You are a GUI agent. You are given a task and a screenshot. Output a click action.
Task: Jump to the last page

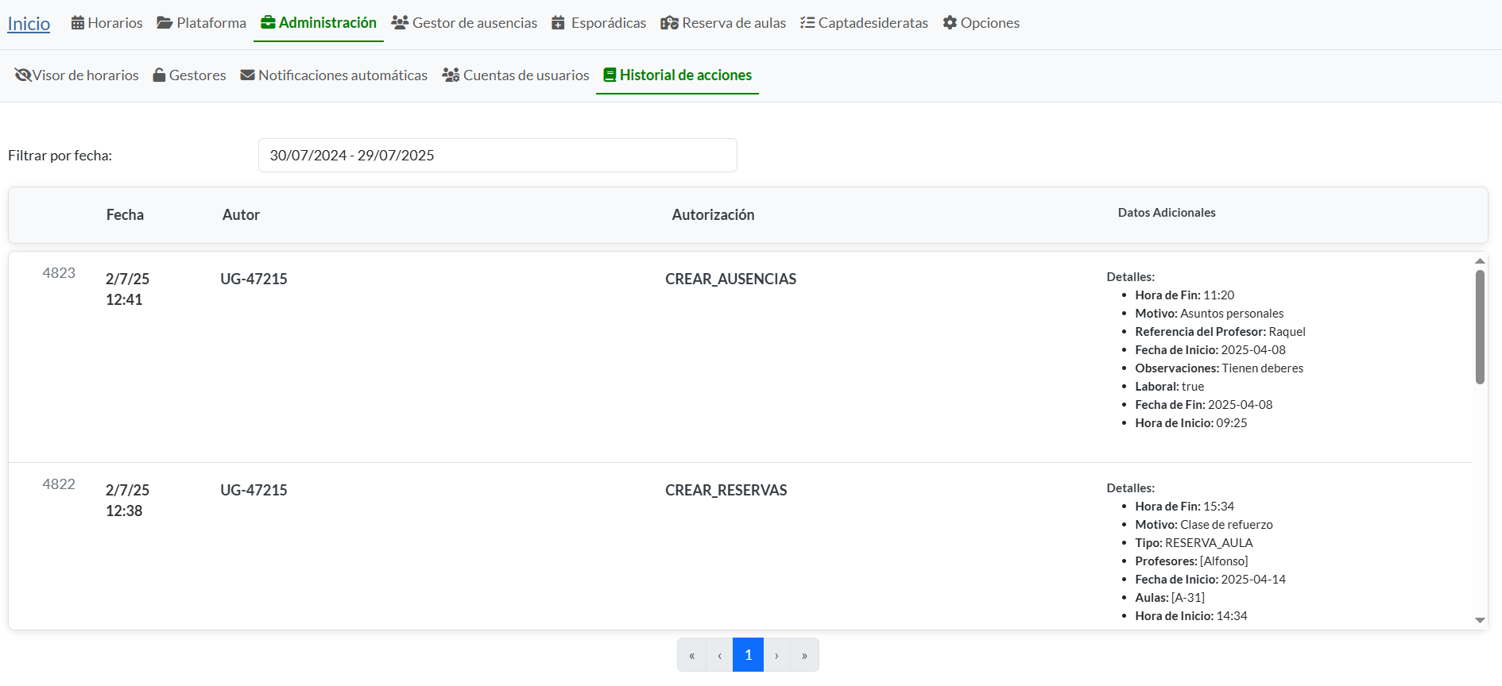pyautogui.click(x=804, y=655)
